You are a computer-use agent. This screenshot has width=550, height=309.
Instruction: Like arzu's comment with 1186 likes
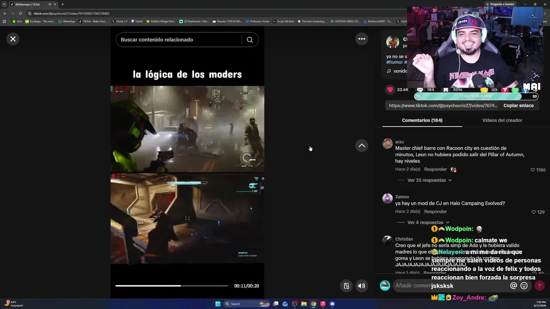click(532, 170)
